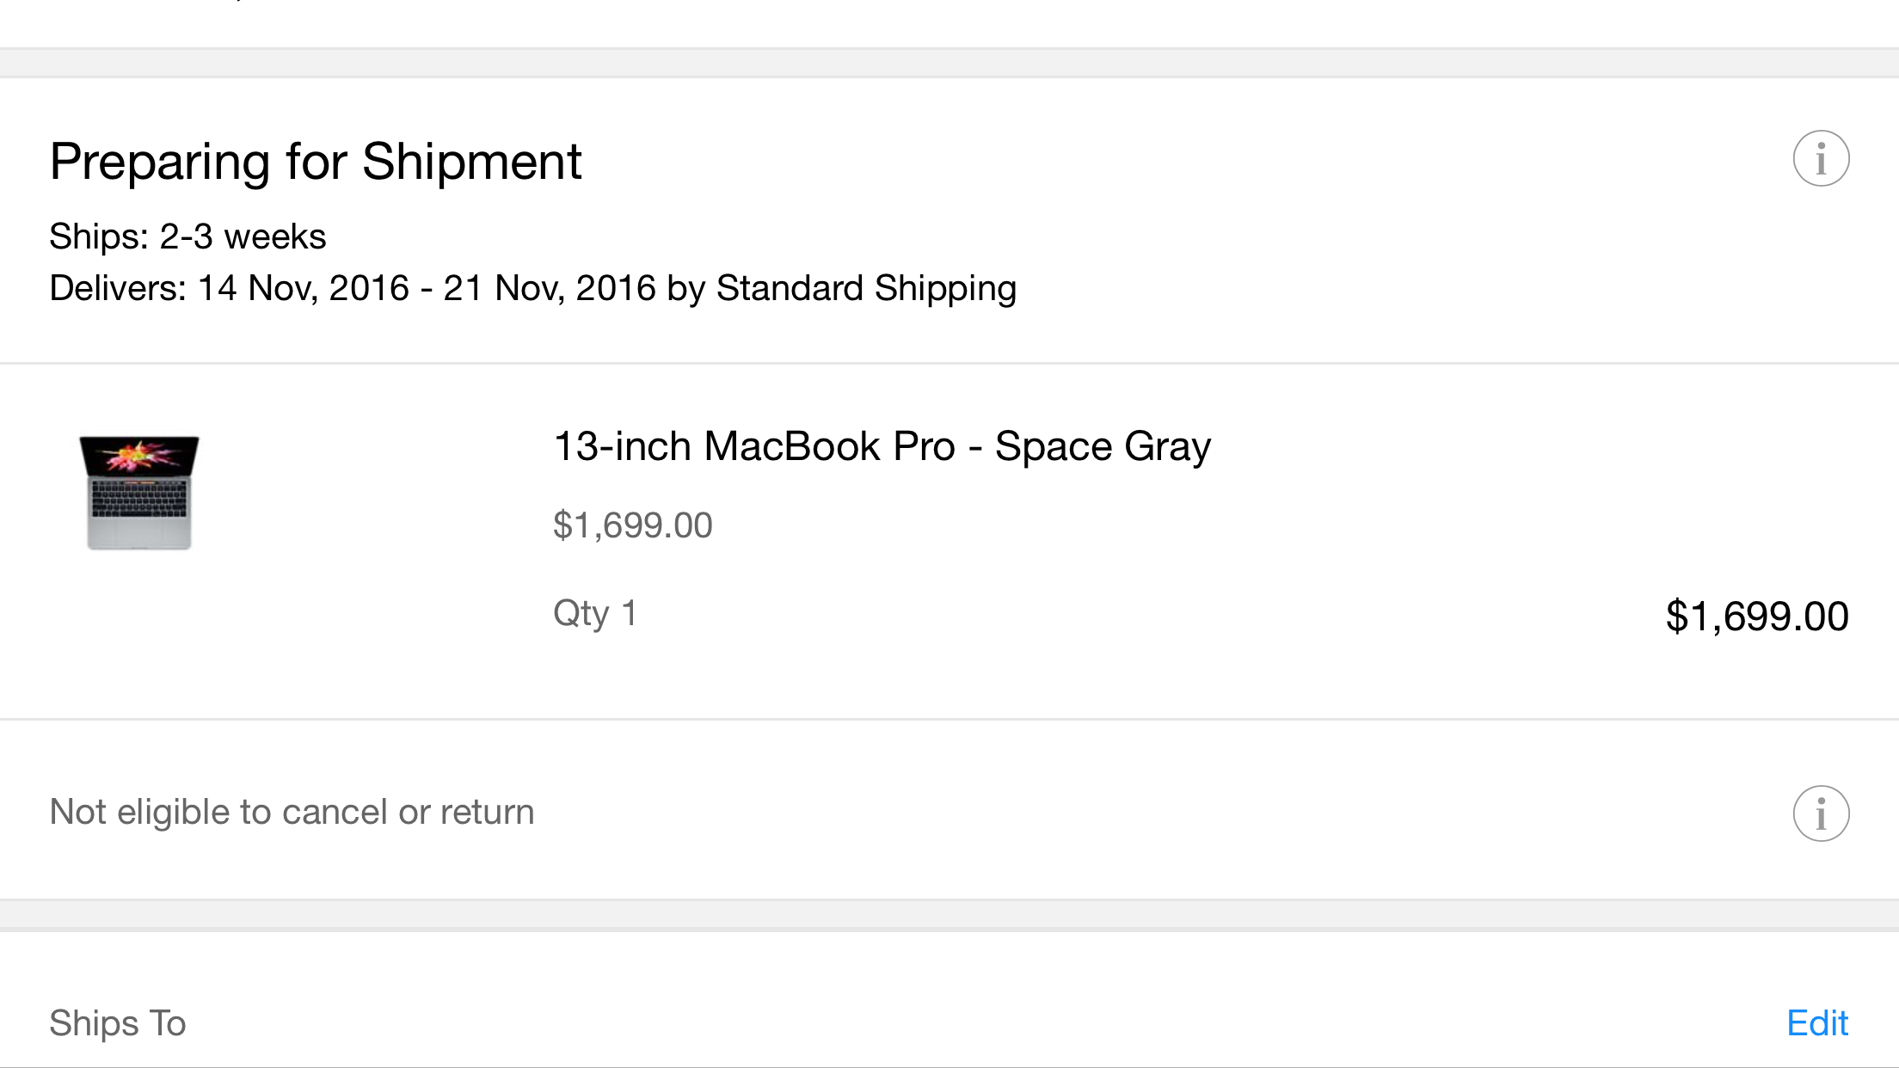Screen dimensions: 1899x1068
Task: Click the keyboard area of product image
Action: (139, 499)
